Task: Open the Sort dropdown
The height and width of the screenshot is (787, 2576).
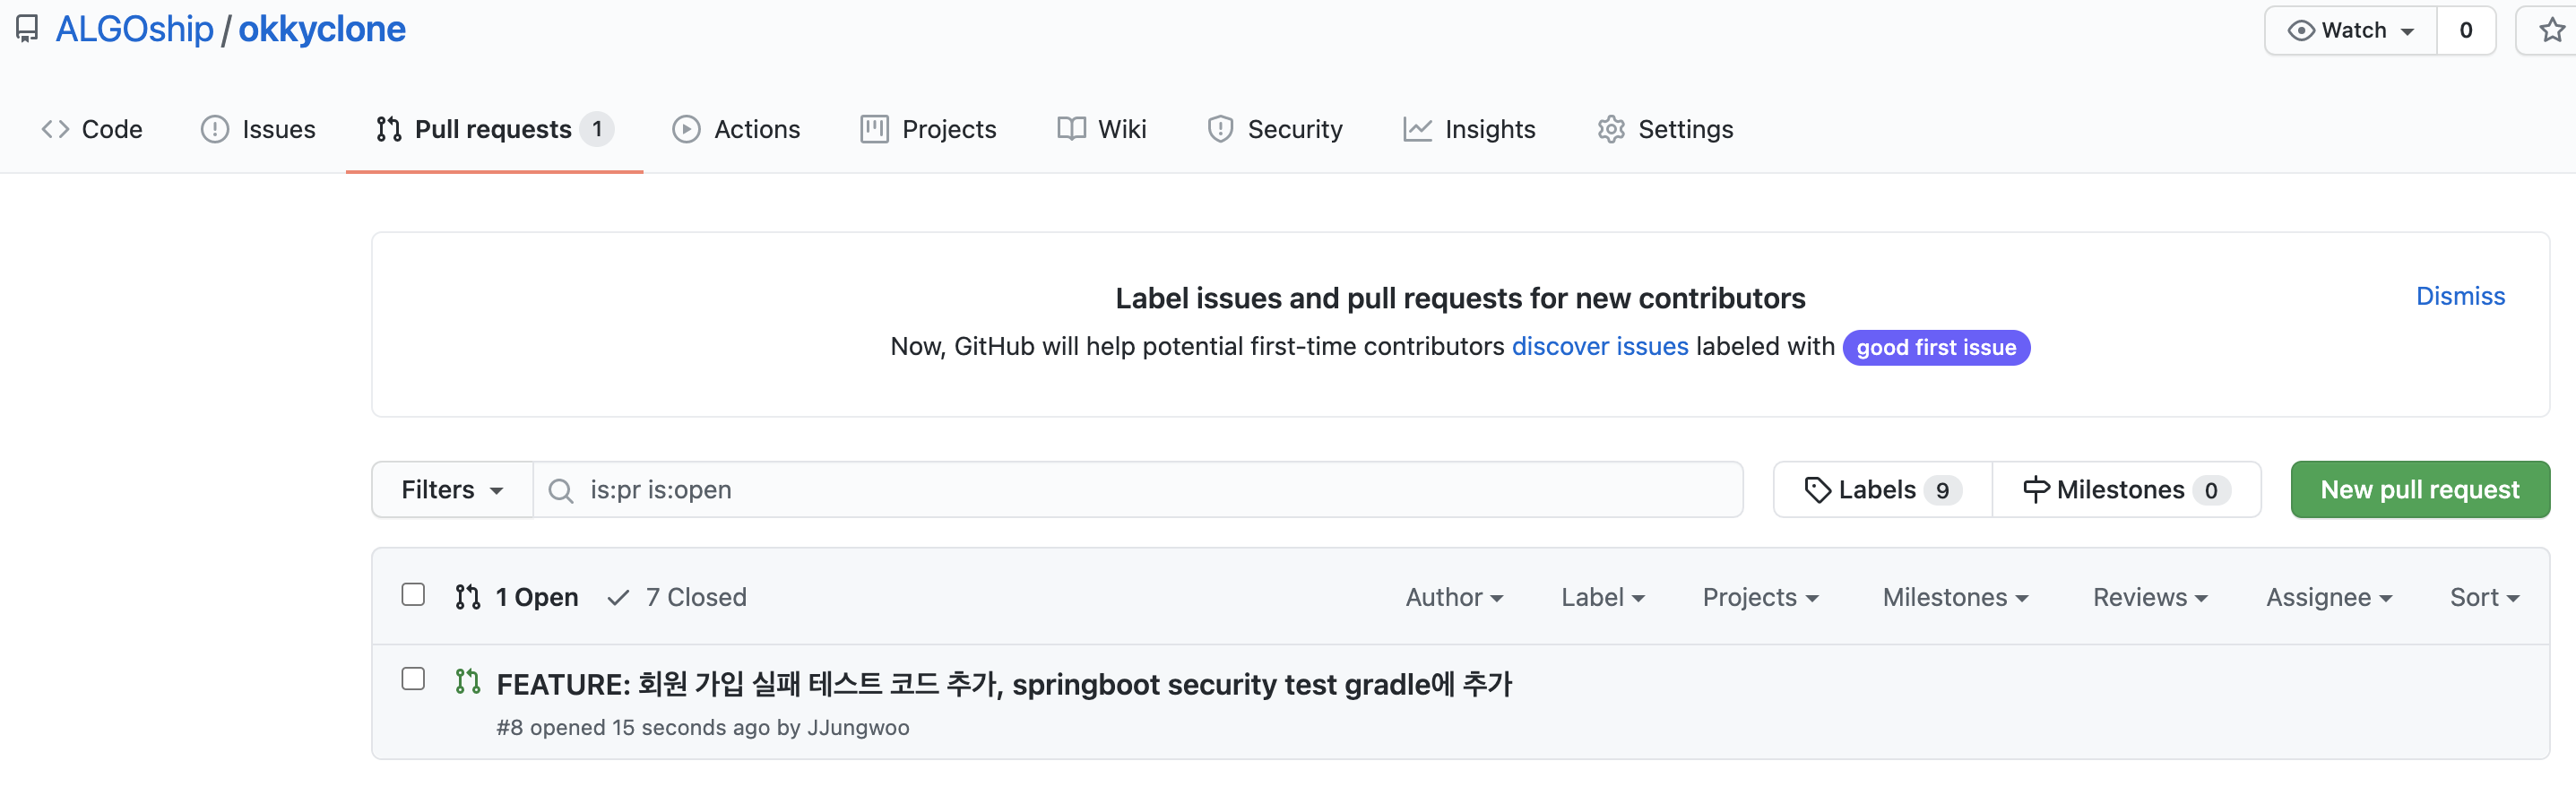Action: pos(2484,597)
